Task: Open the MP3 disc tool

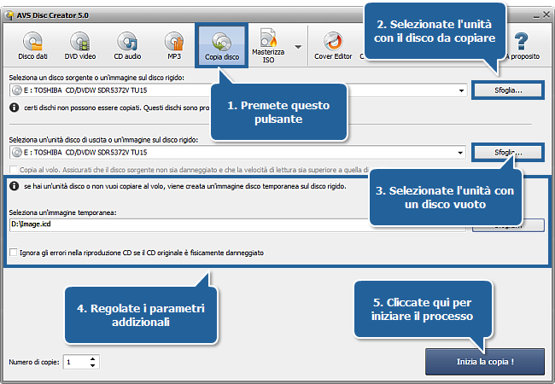Action: [x=174, y=46]
